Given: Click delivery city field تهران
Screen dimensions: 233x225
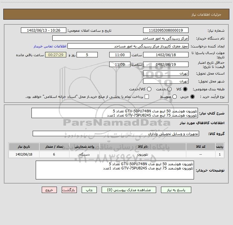Looking at the screenshot, I should [166, 81].
